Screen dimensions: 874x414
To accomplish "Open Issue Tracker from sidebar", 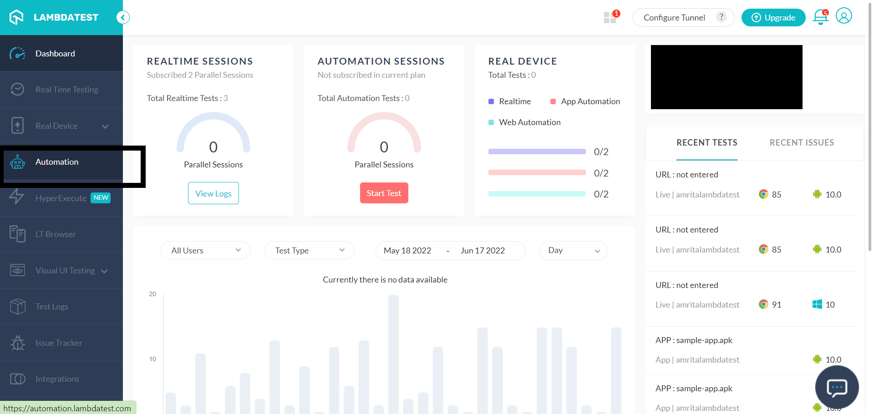I will pyautogui.click(x=59, y=343).
